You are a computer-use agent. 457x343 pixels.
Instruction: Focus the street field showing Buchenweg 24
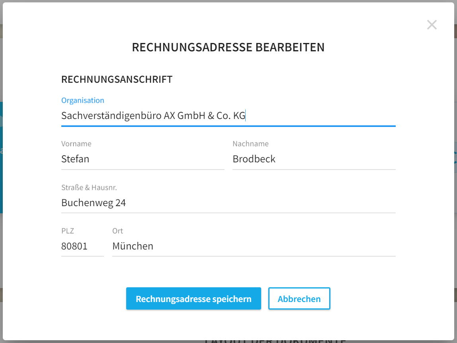pos(228,203)
